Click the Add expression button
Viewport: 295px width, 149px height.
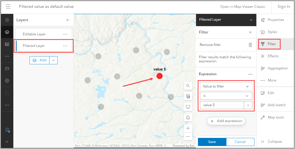[226, 121]
